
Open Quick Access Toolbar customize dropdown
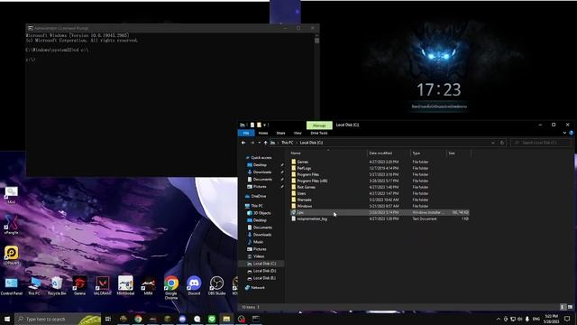pos(264,125)
